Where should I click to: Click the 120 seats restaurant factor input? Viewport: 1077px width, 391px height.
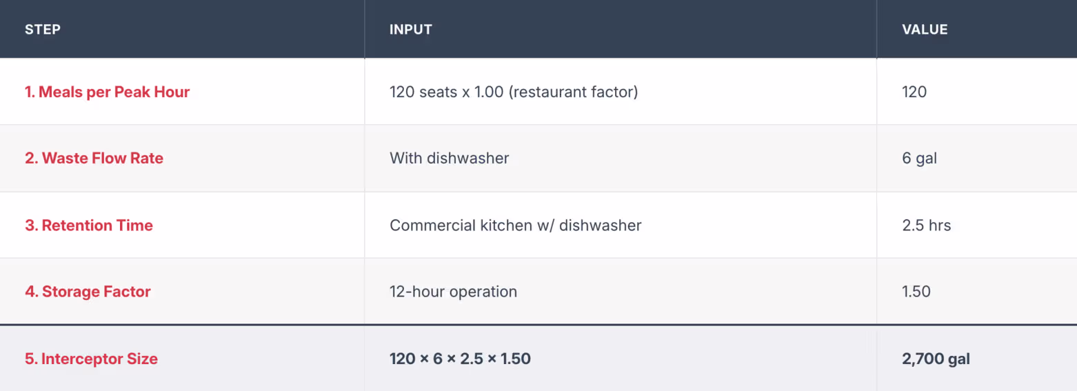pos(514,92)
